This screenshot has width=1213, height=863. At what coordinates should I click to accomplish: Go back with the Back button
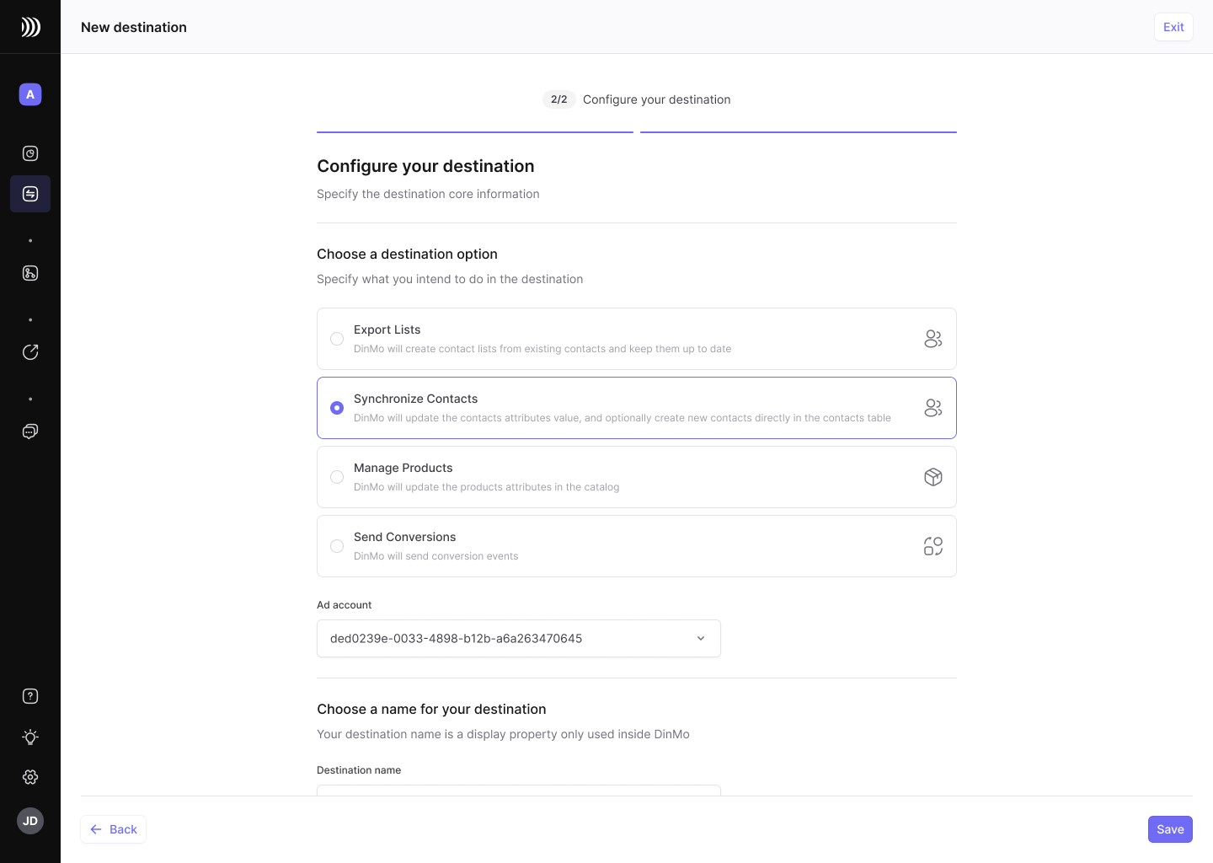[114, 829]
